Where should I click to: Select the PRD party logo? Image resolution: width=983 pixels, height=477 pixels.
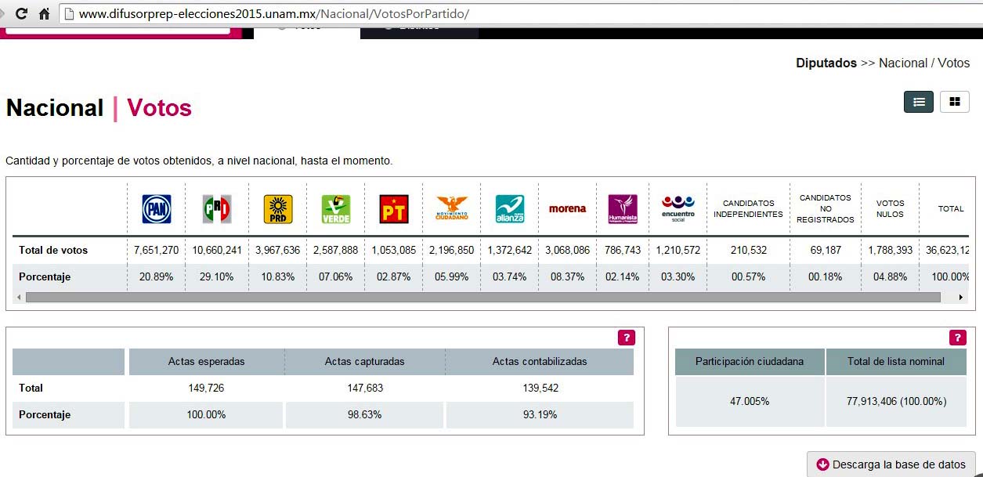pos(278,209)
